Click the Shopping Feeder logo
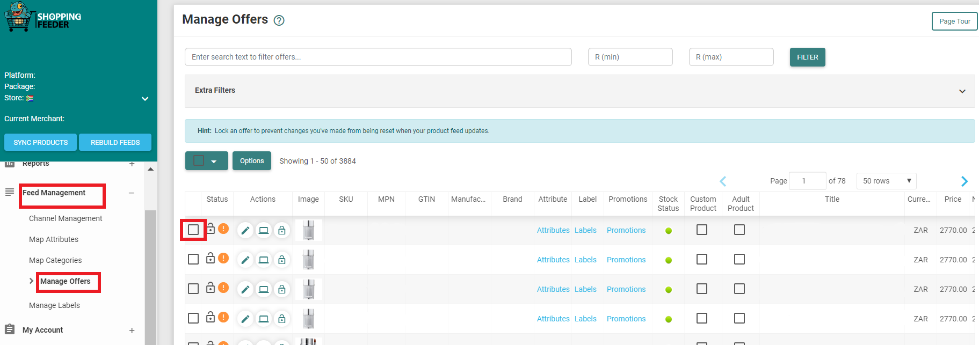 [43, 17]
